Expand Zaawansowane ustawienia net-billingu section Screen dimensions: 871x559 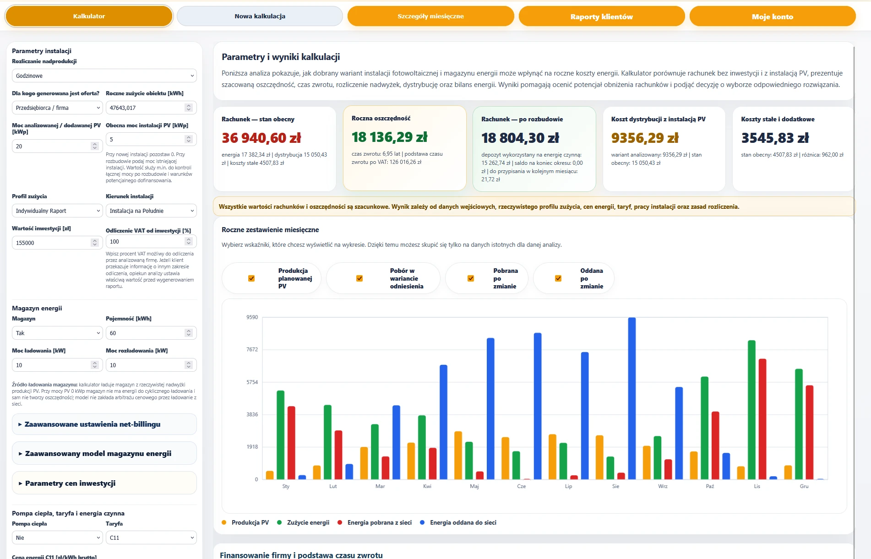[x=104, y=424]
